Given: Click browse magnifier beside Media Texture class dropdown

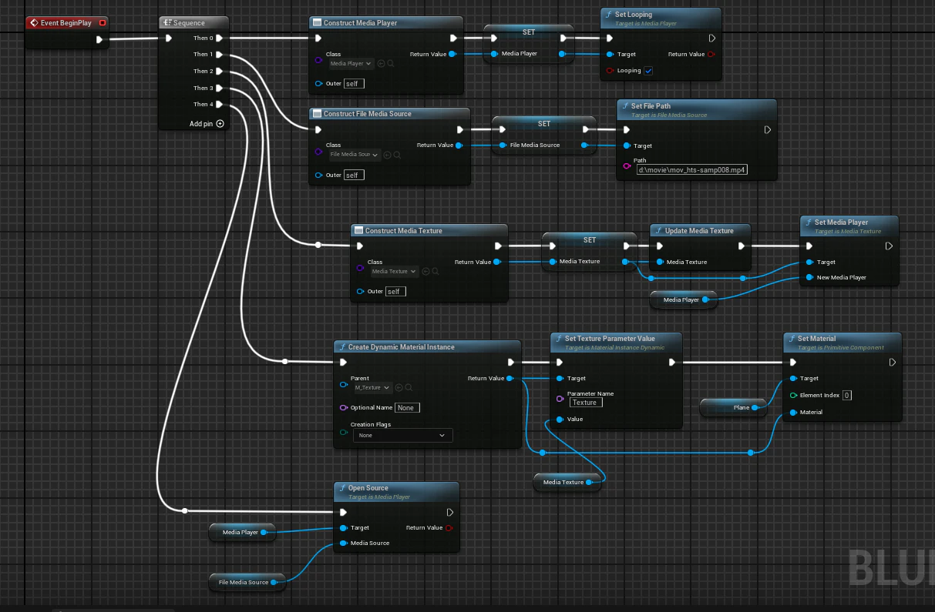Looking at the screenshot, I should (x=435, y=271).
